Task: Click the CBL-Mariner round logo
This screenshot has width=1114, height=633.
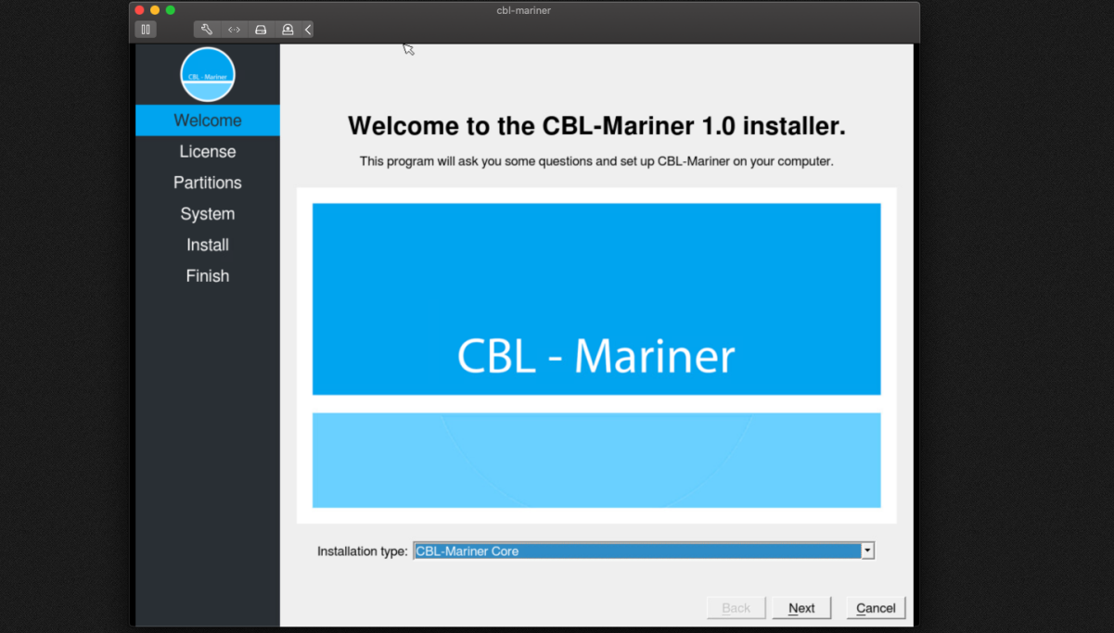Action: click(208, 74)
